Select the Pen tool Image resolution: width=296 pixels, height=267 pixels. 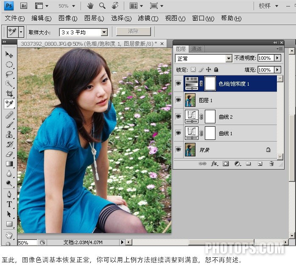(9, 195)
